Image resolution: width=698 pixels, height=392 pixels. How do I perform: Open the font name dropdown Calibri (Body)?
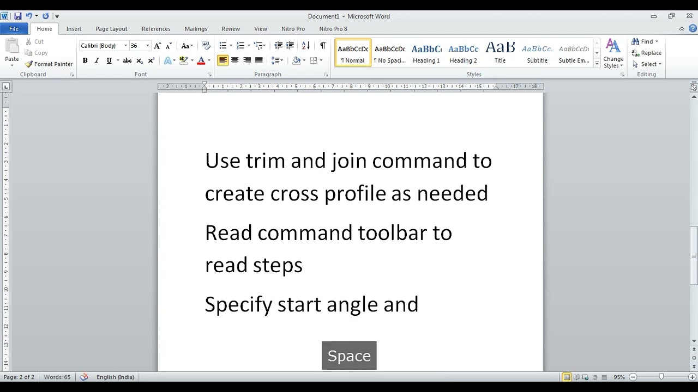pyautogui.click(x=125, y=46)
